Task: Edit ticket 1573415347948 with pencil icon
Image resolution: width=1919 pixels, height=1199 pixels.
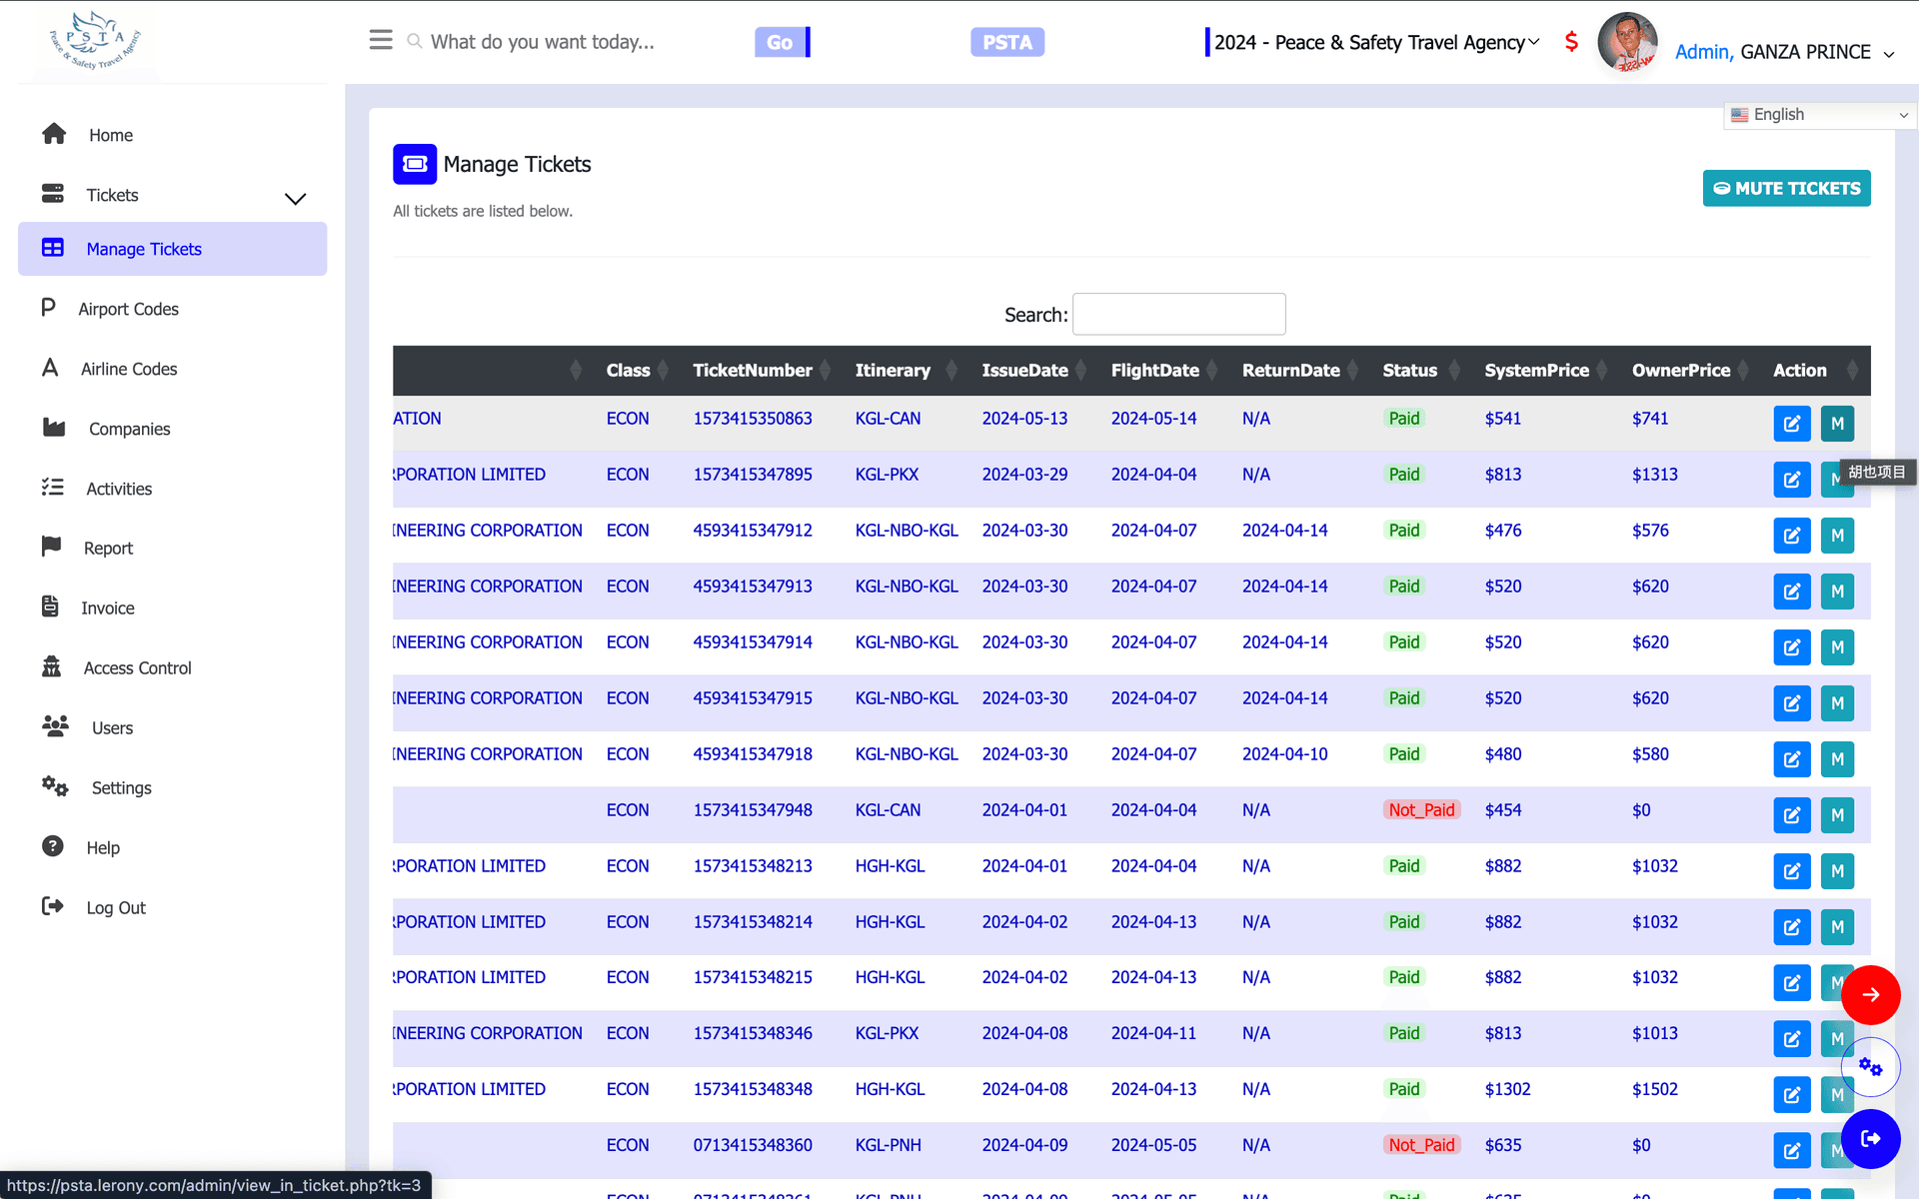Action: point(1792,815)
